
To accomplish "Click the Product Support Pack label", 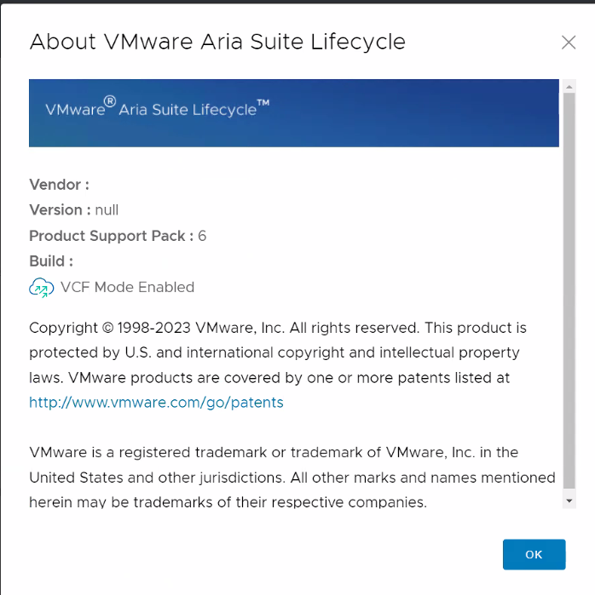I will (x=111, y=236).
